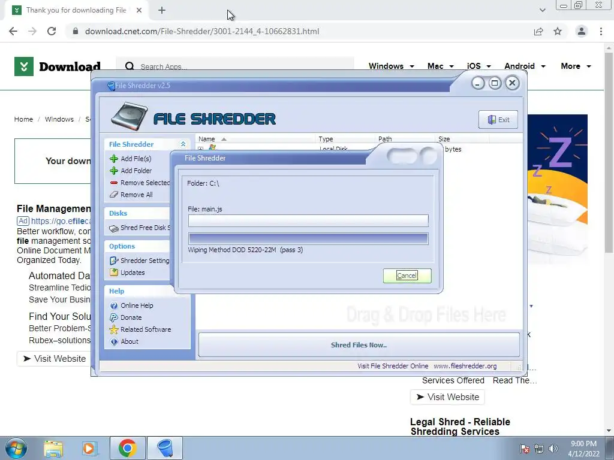The height and width of the screenshot is (460, 614).
Task: Click the Chrome profile avatar icon
Action: (582, 31)
